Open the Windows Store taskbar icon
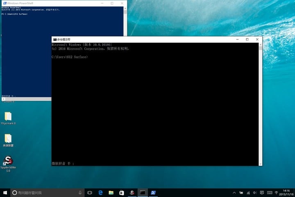Image resolution: width=295 pixels, height=197 pixels. click(x=122, y=192)
